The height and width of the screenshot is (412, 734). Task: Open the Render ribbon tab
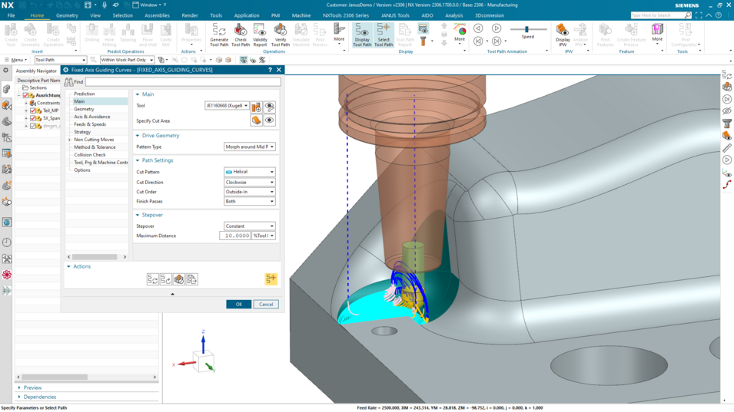(190, 15)
